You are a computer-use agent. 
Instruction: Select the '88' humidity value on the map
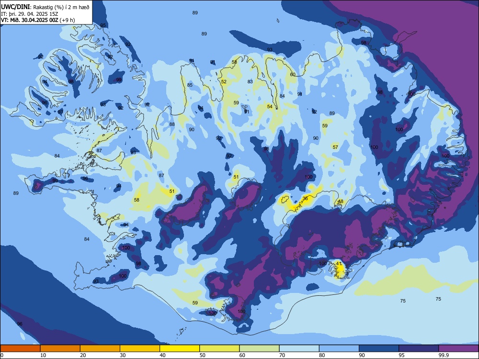click(172, 124)
